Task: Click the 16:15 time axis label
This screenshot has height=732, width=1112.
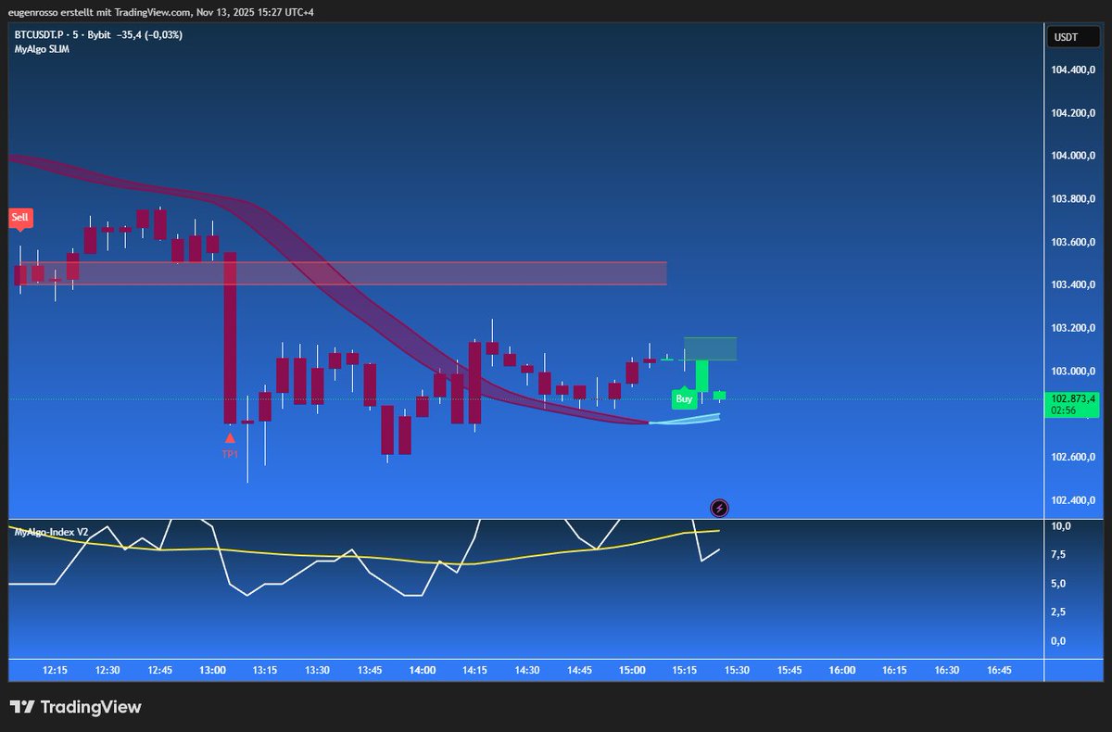Action: 895,670
